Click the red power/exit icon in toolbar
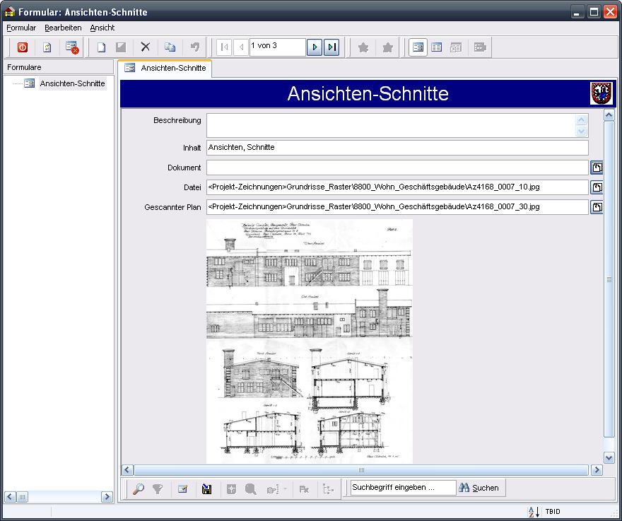622x521 pixels. (x=23, y=47)
